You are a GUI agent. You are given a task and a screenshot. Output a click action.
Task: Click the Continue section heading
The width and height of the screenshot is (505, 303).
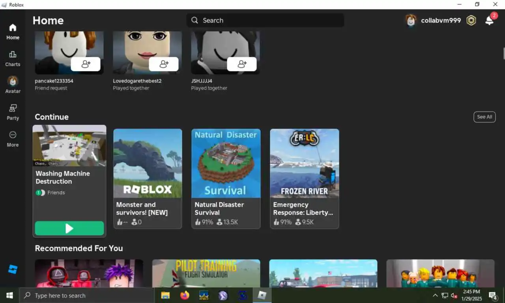pos(52,117)
